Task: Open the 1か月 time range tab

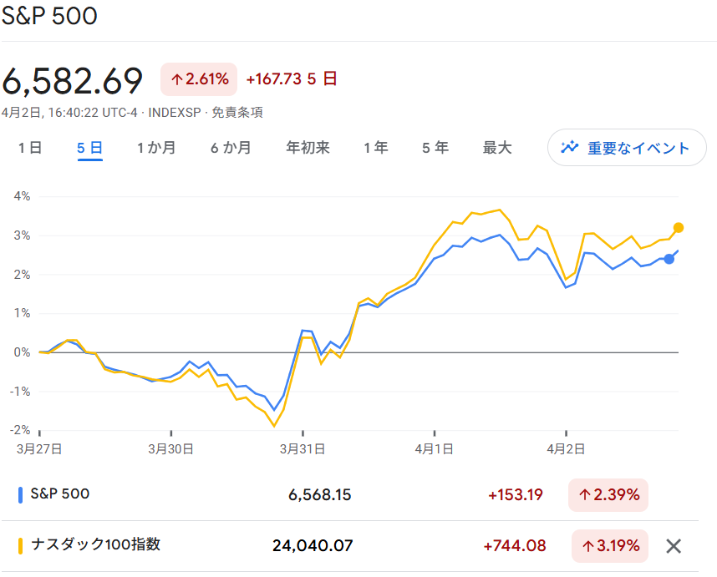Action: 155,147
